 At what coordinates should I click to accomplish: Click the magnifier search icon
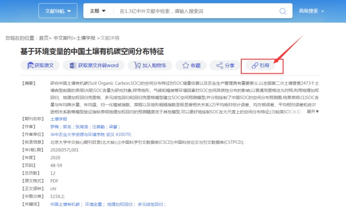283,11
